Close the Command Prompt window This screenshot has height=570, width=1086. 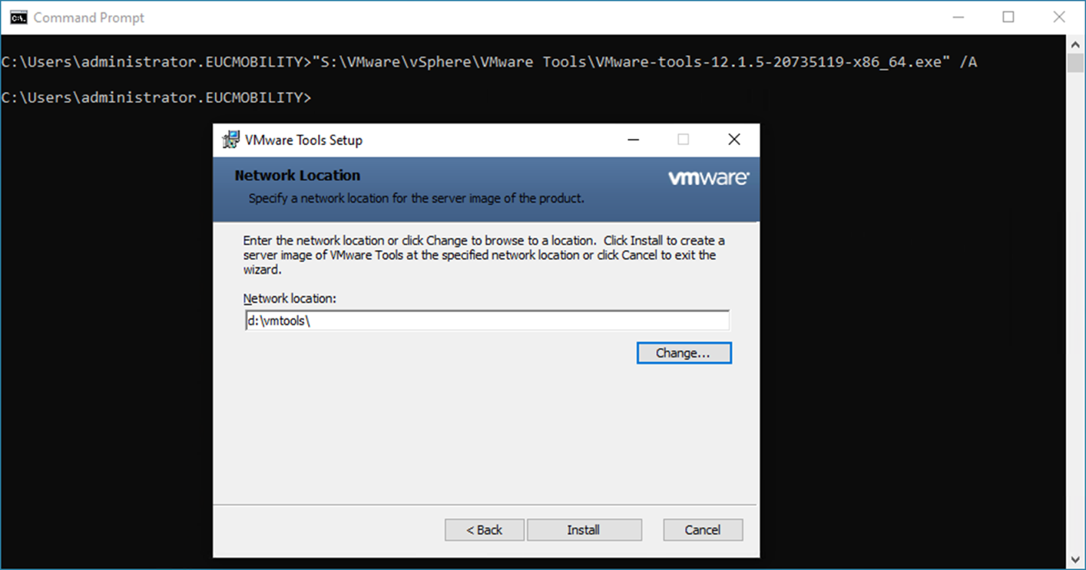coord(1059,17)
